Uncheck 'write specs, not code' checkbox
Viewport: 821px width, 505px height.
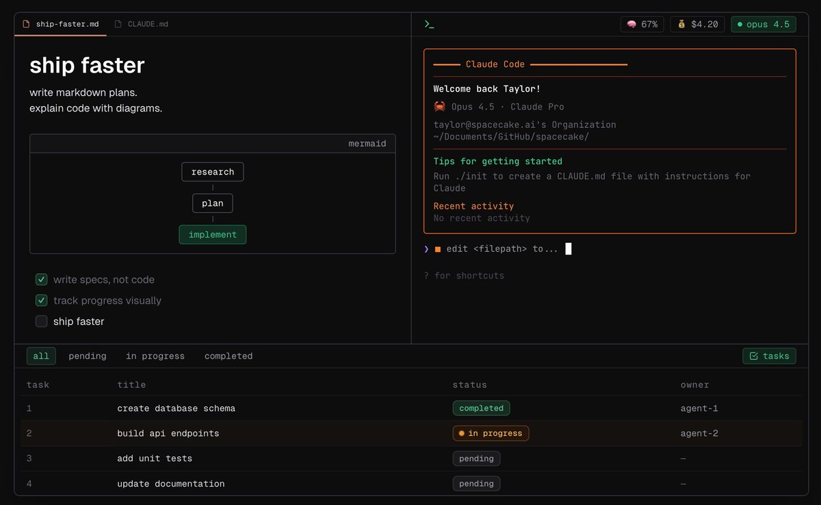[42, 279]
